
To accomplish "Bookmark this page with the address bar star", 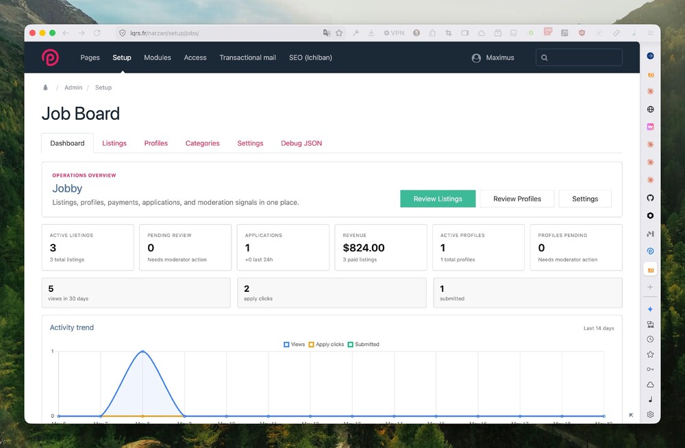I will (339, 33).
